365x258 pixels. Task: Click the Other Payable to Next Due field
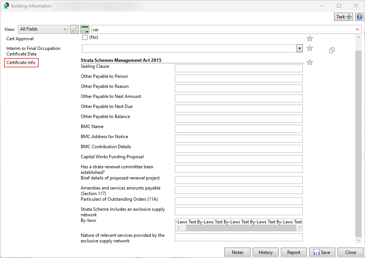point(238,108)
